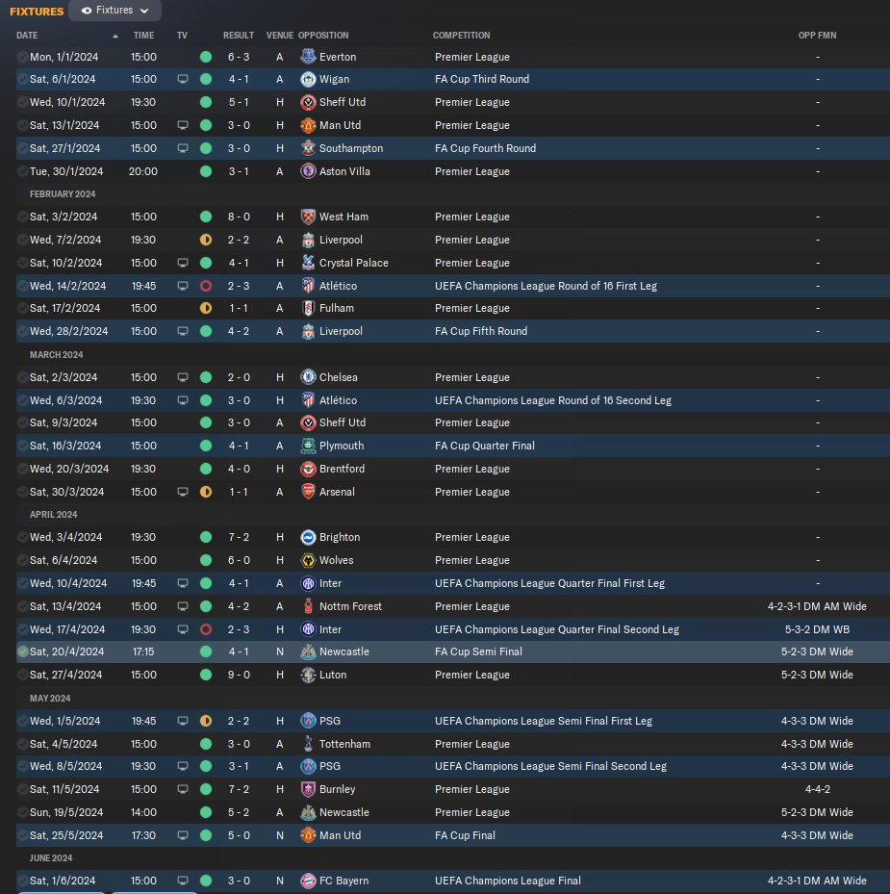This screenshot has height=894, width=890.
Task: Select the UEFA Champions League Final competition text
Action: [x=507, y=881]
